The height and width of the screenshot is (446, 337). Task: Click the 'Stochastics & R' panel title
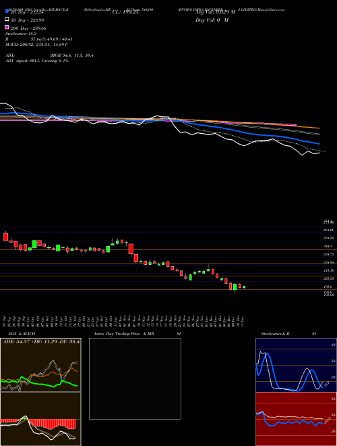(276, 334)
